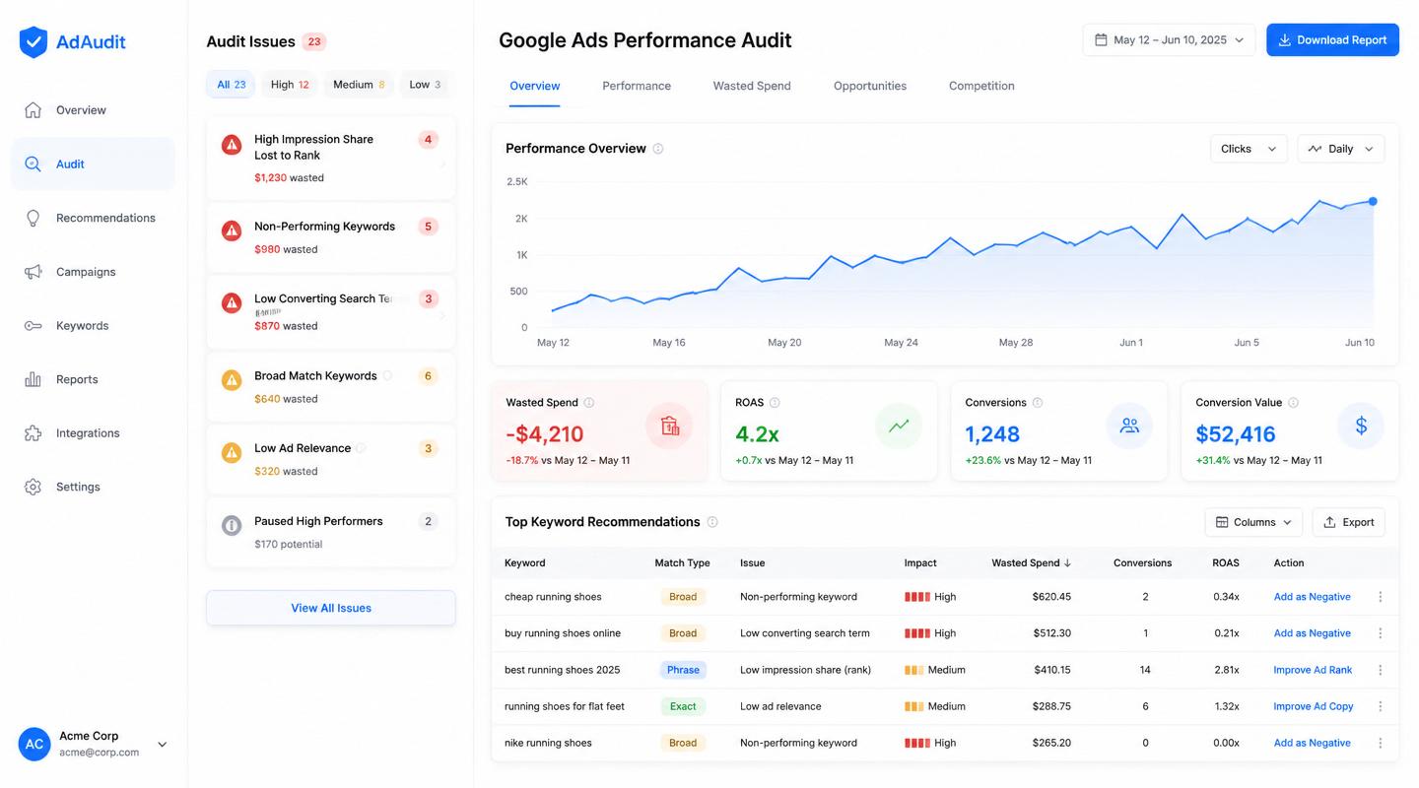Switch to the Opportunities tab
Screen dimensions: 1419x788
(870, 86)
